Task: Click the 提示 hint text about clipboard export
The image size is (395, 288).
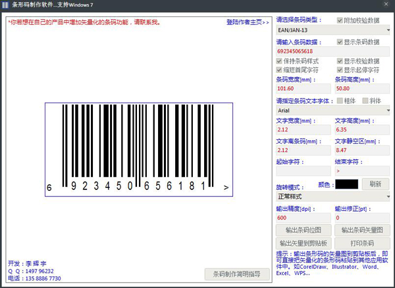Action: 332,264
